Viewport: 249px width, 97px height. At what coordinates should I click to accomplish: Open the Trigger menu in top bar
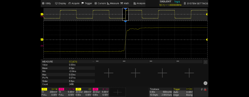coord(87,3)
